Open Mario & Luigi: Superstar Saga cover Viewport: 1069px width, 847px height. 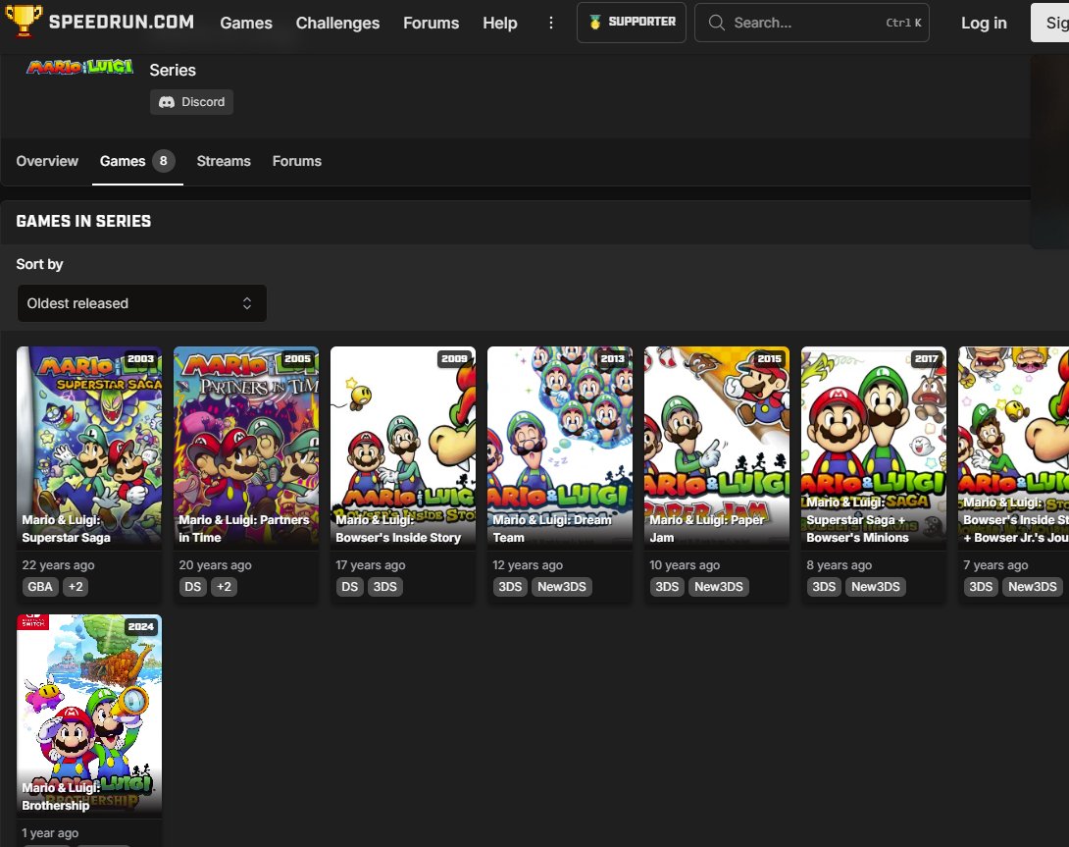[x=89, y=448]
